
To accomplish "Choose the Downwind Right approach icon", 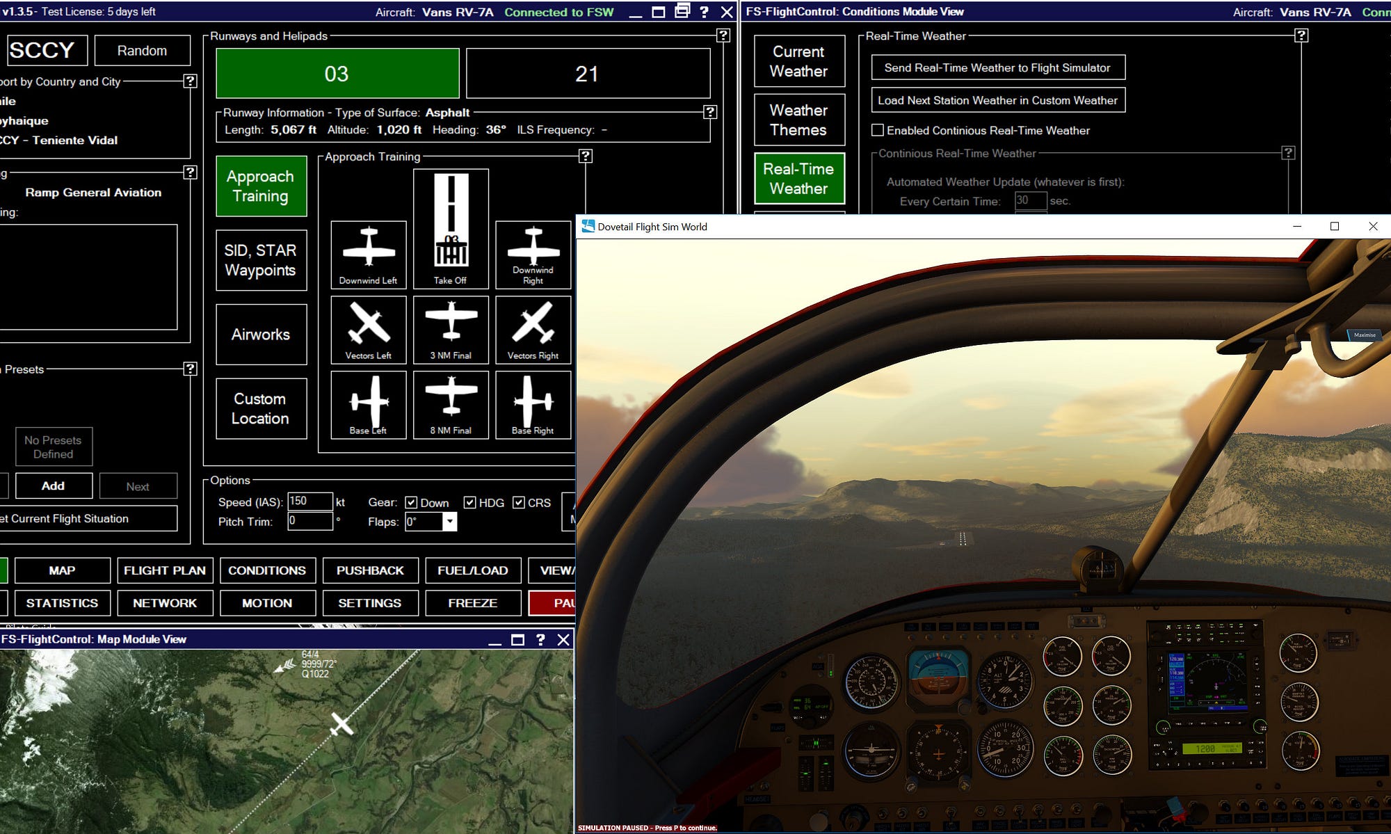I will 533,254.
